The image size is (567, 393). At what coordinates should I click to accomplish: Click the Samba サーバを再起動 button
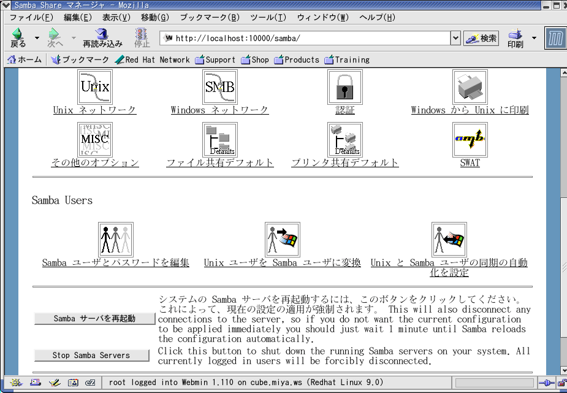click(95, 319)
